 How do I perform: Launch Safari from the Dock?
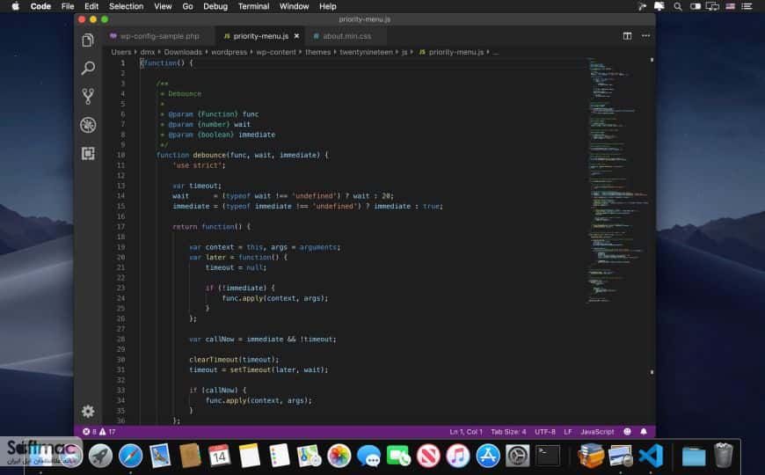130,456
